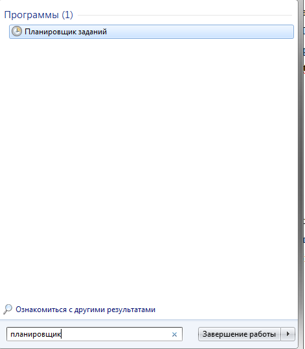Open the Ознакомиться с другими результатами link

[x=85, y=310]
